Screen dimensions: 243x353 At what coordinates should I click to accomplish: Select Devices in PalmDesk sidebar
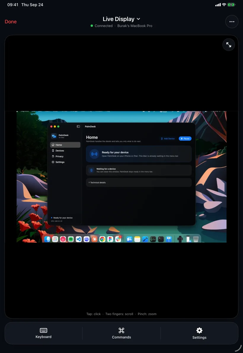pos(65,151)
